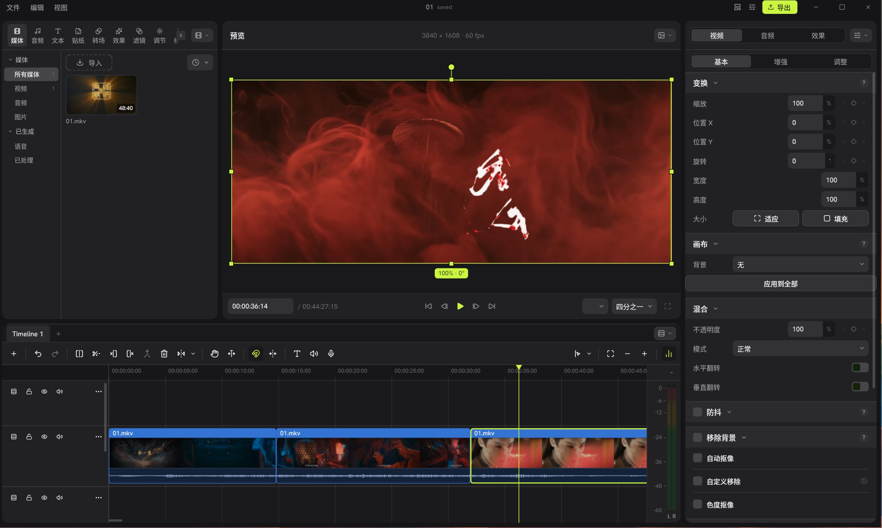
Task: Open the 背景 background dropdown
Action: (x=800, y=264)
